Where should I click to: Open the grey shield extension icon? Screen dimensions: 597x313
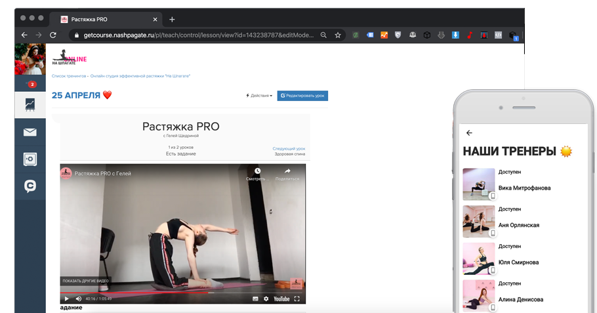(398, 35)
